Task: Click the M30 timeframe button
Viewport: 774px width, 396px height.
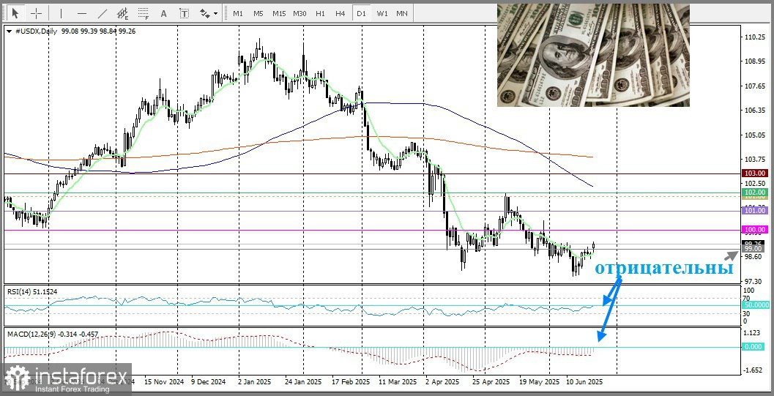Action: coord(299,13)
